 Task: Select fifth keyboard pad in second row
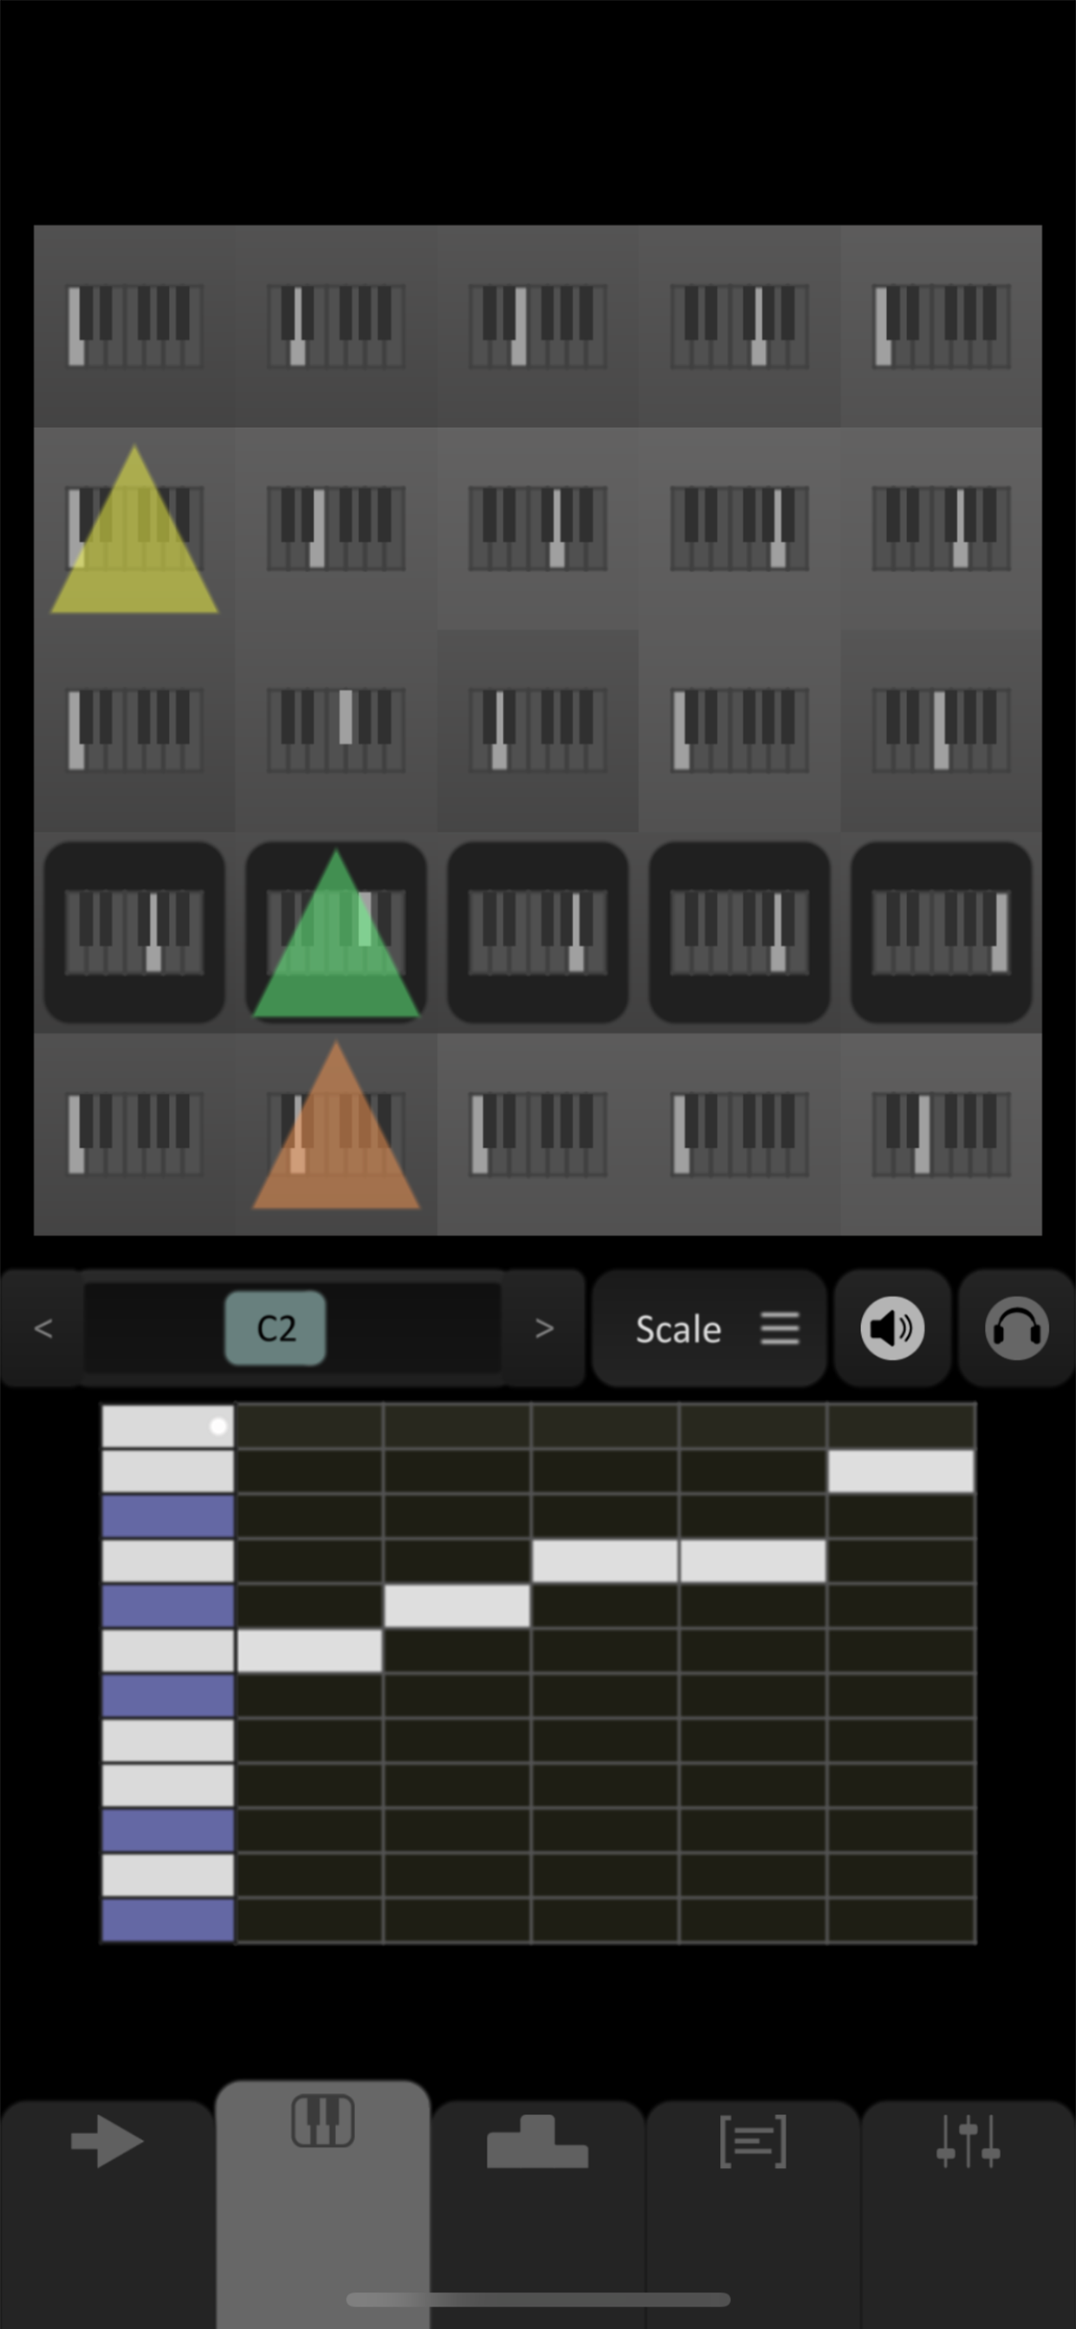(941, 529)
